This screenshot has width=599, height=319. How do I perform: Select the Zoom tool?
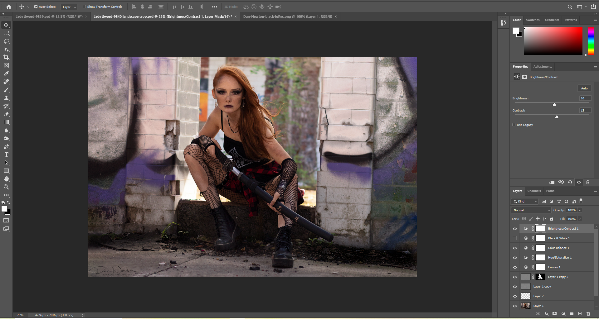point(6,187)
